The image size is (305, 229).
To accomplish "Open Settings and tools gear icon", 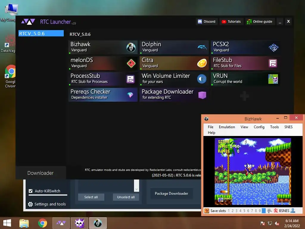I will [30, 204].
